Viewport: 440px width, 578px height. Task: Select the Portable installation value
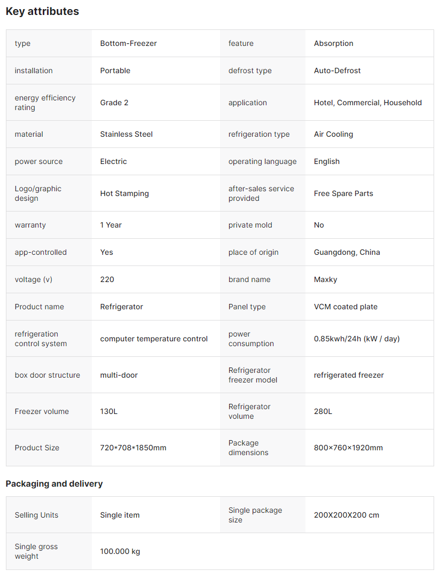(x=115, y=71)
